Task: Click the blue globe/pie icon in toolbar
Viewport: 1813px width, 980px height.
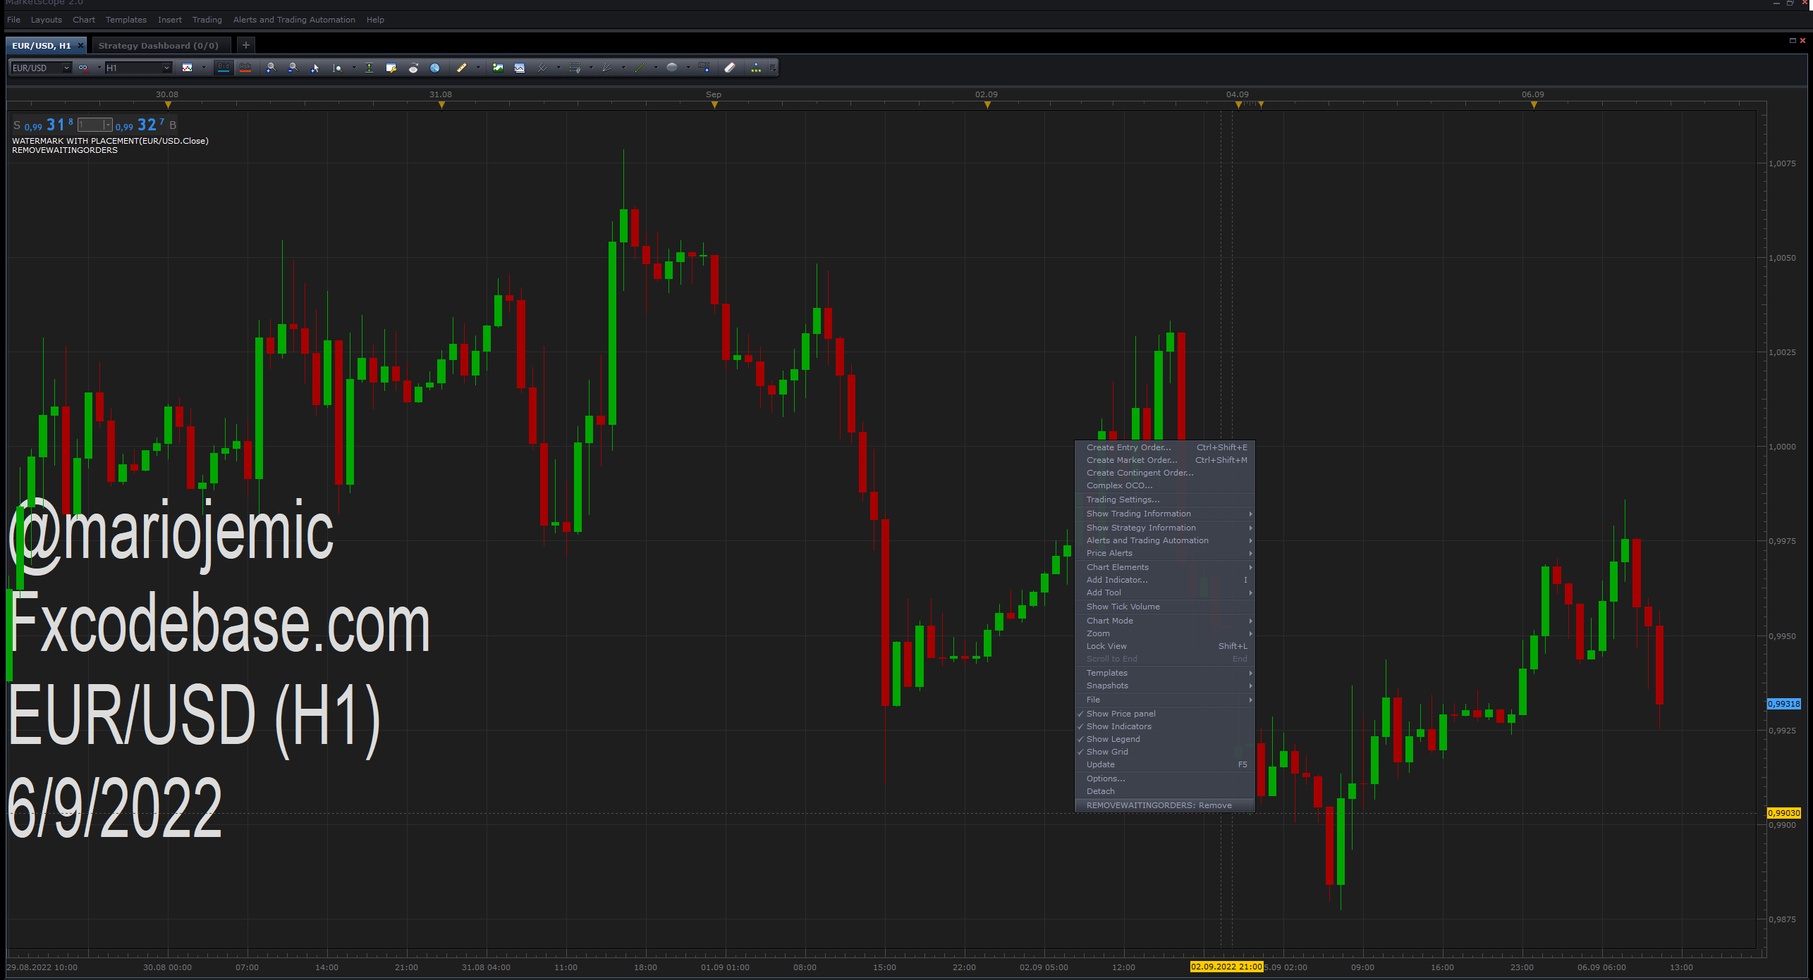Action: pyautogui.click(x=435, y=68)
